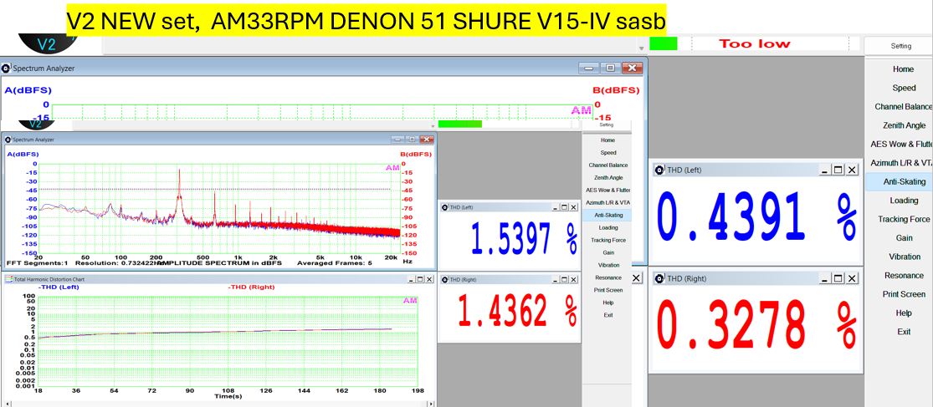933x407 pixels.
Task: Select Tracking Force in the small inset menu
Action: [x=607, y=240]
